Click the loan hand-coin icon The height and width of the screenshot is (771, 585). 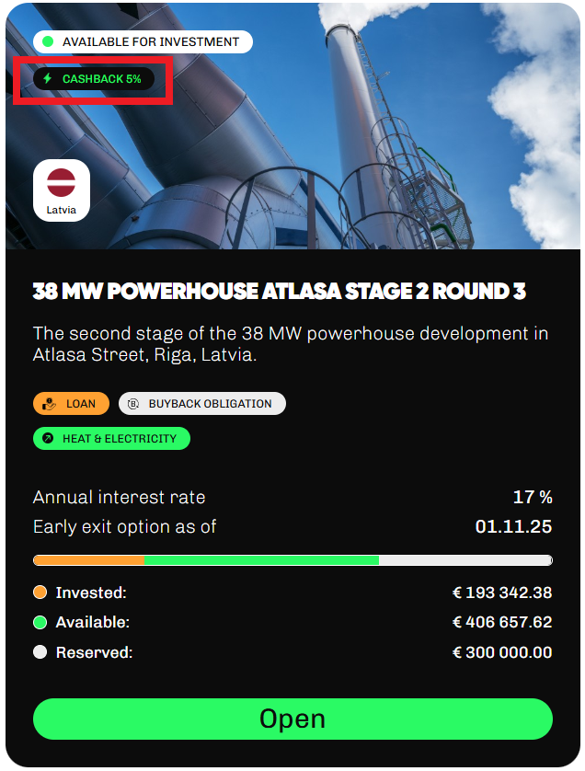(x=49, y=404)
